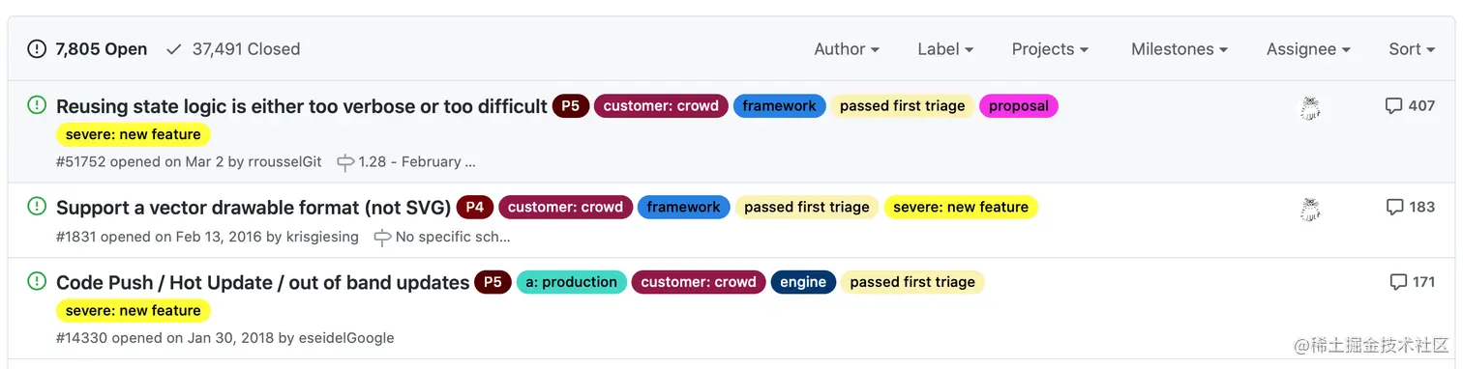Viewport: 1463px width, 369px height.
Task: Open comments via the 183 comment icon
Action: [1394, 207]
